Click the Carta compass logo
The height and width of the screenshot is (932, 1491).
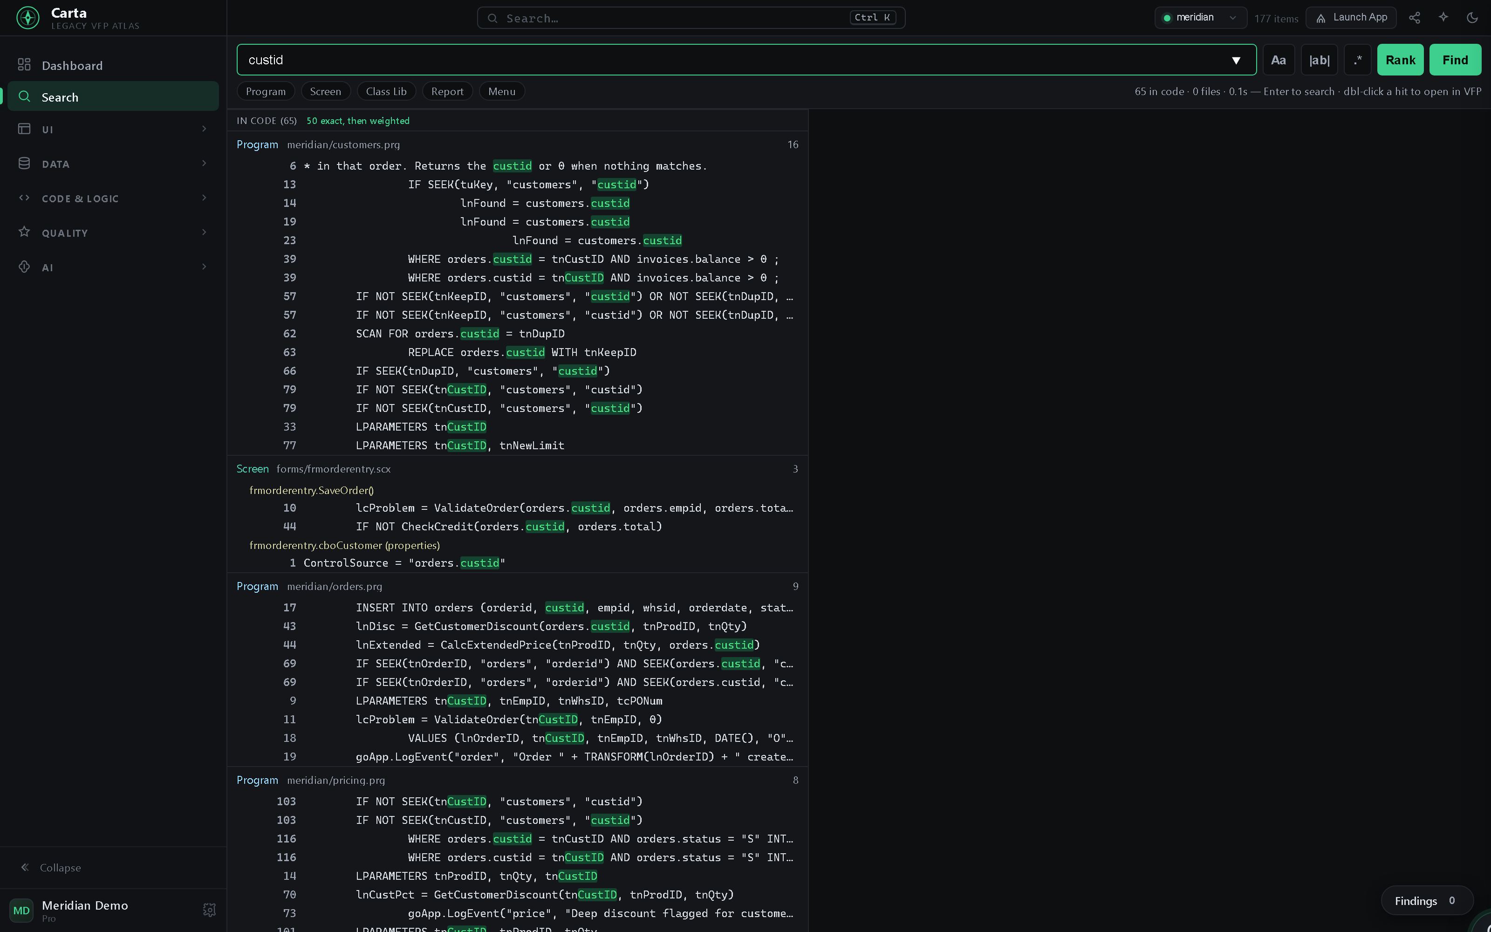tap(28, 18)
